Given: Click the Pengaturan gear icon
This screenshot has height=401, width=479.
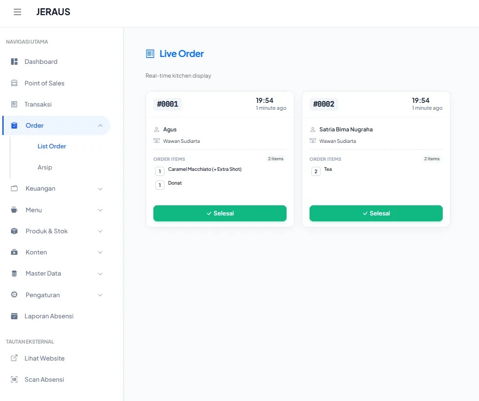Looking at the screenshot, I should click(14, 295).
